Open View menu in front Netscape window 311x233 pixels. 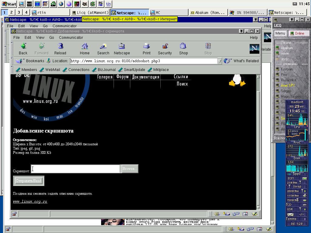click(x=40, y=37)
